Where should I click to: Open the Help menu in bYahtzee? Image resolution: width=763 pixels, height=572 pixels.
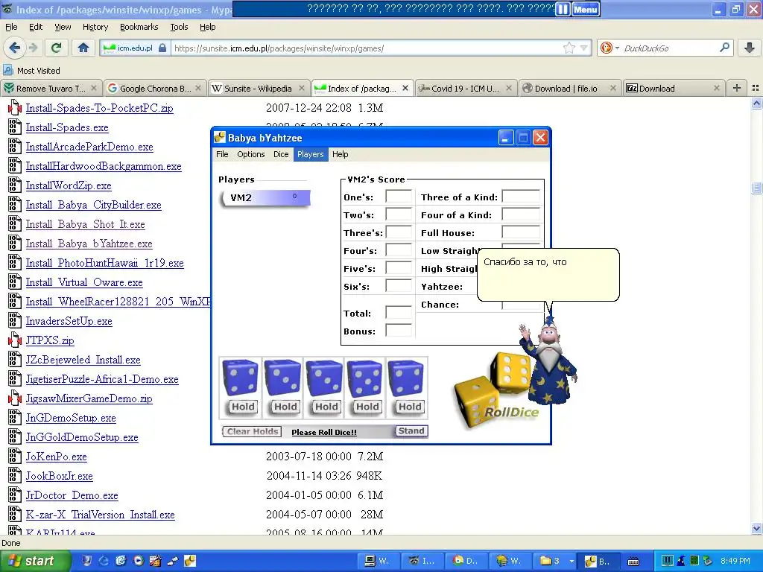340,154
